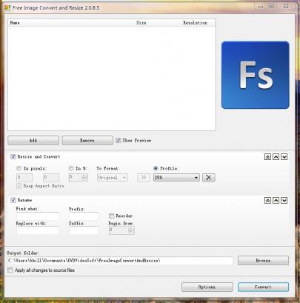Focus the Find what text field
This screenshot has width=300, height=303.
(x=38, y=216)
